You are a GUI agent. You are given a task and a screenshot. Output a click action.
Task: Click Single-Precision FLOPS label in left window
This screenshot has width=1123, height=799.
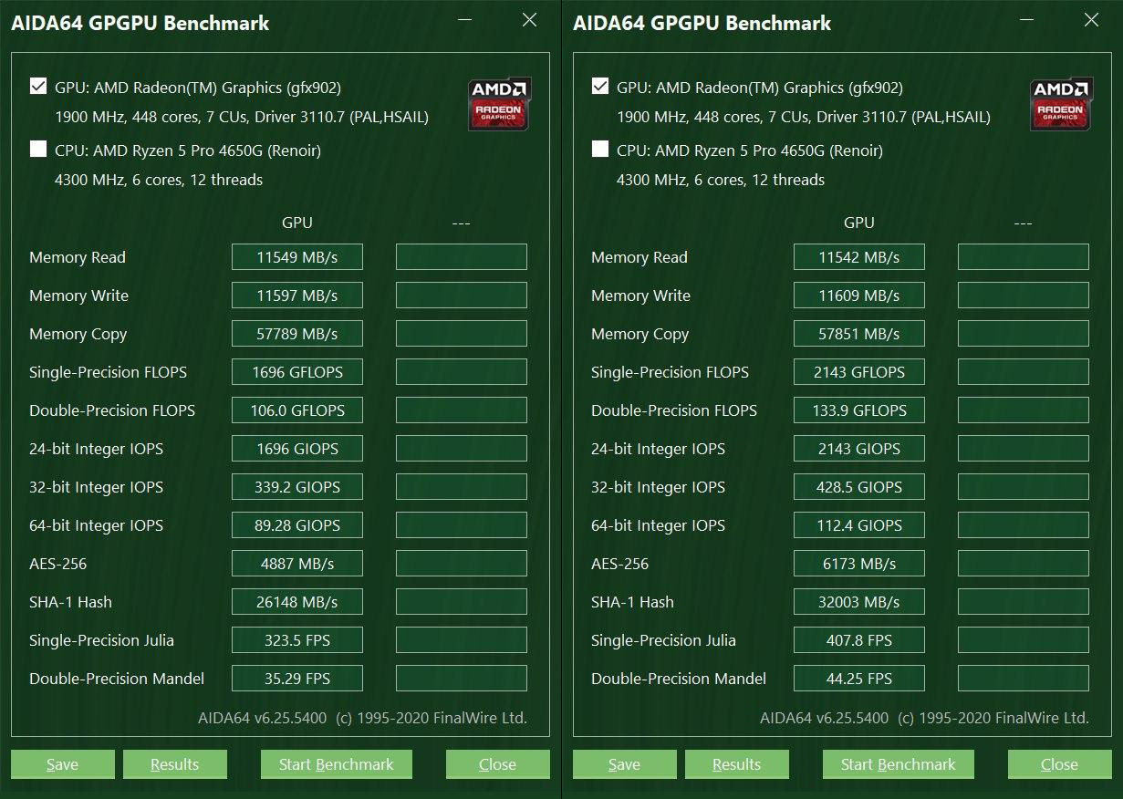(108, 372)
